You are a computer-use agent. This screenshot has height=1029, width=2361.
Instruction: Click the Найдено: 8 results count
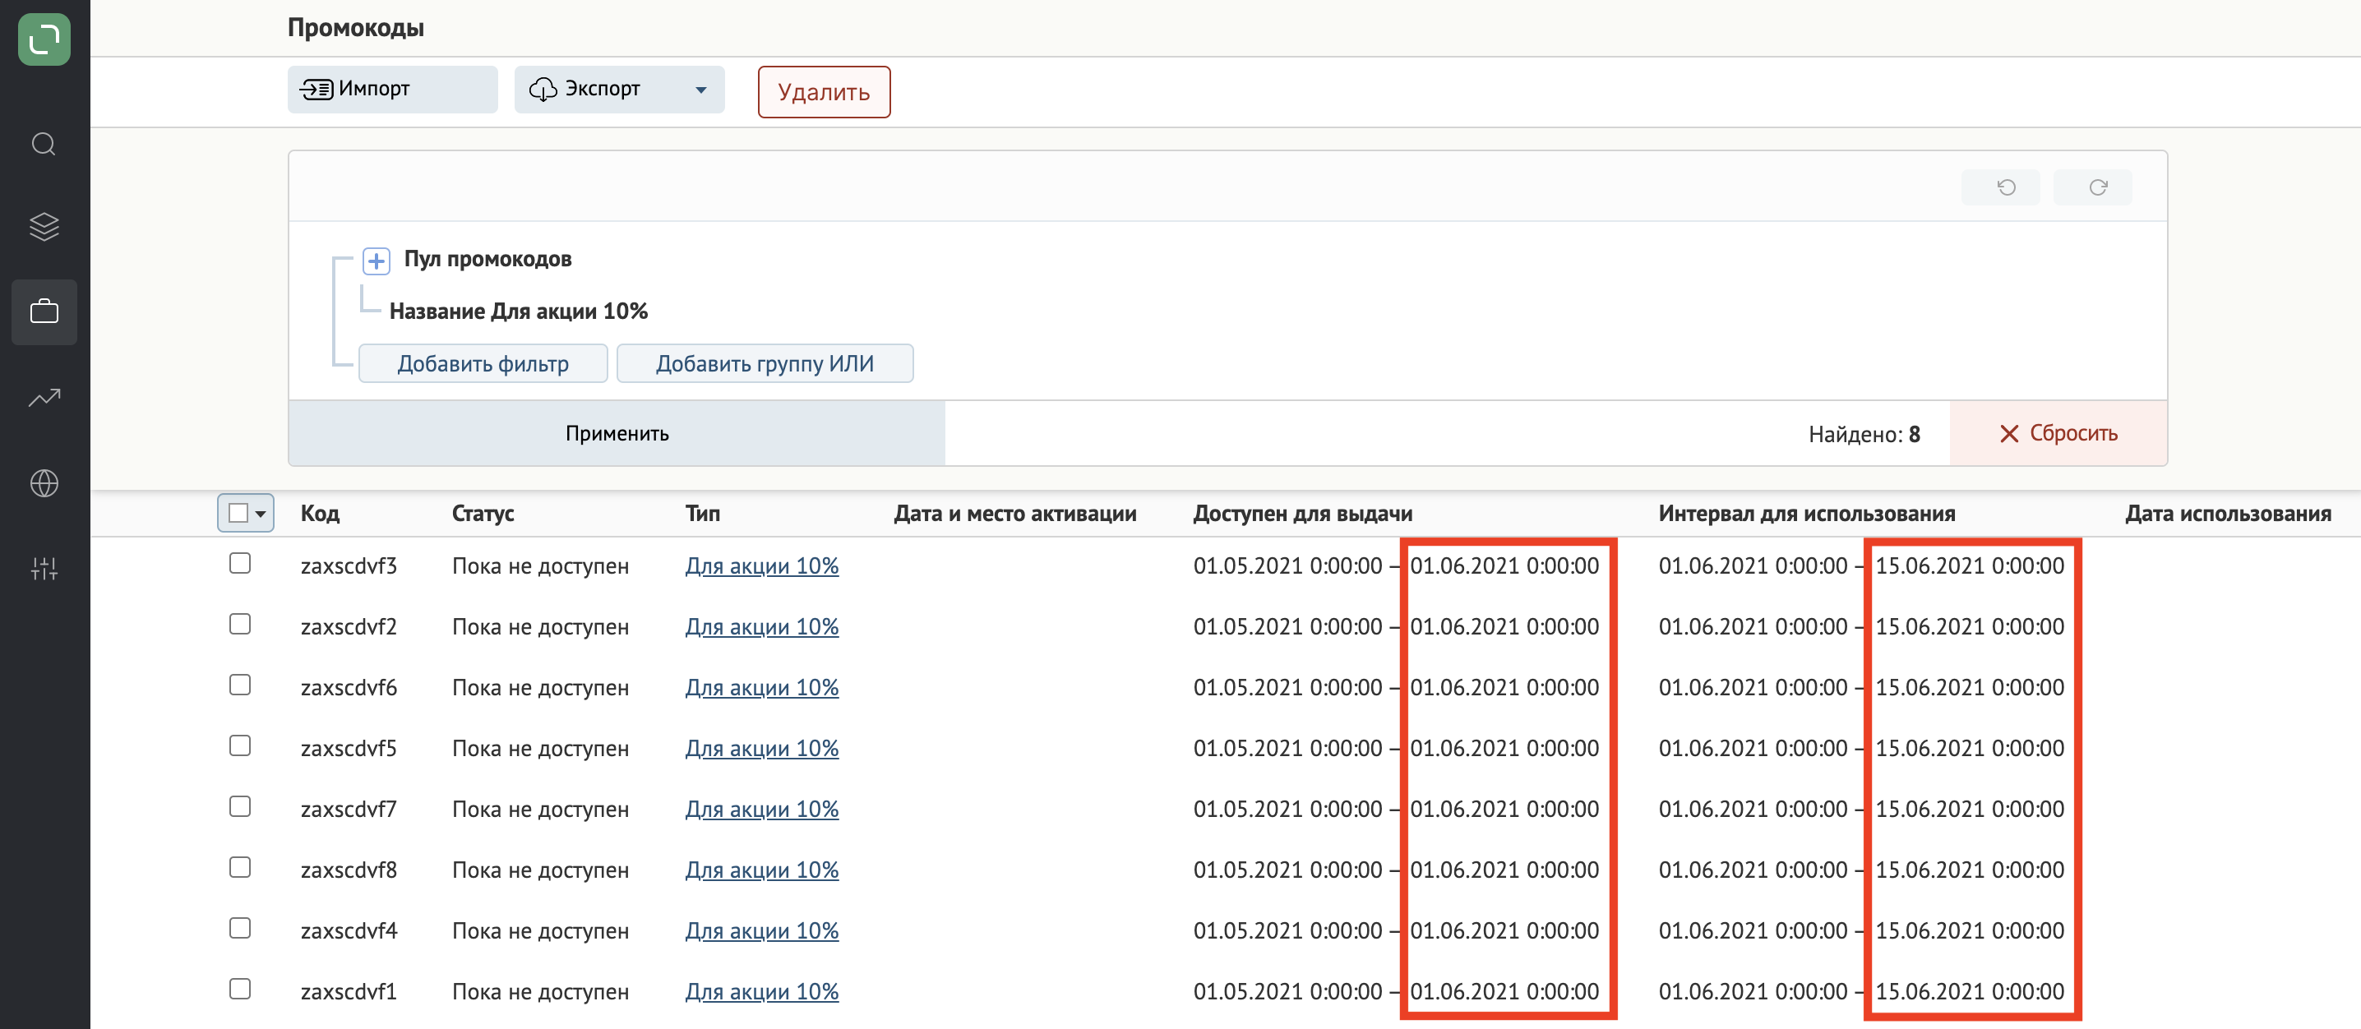point(1864,434)
